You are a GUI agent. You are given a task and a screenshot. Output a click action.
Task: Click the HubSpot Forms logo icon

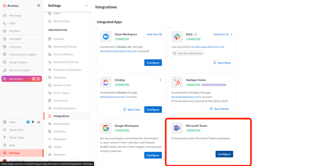click(x=177, y=83)
